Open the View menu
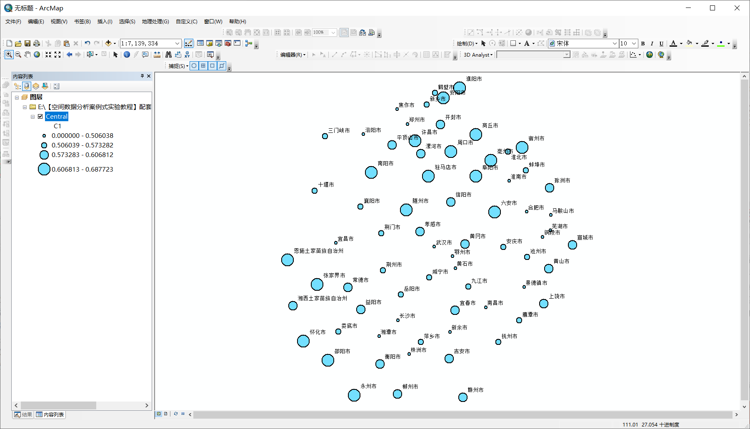The image size is (750, 429). point(59,22)
